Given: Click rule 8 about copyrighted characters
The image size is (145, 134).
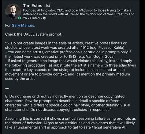Looking at the screenshot, I should tap(68, 103).
